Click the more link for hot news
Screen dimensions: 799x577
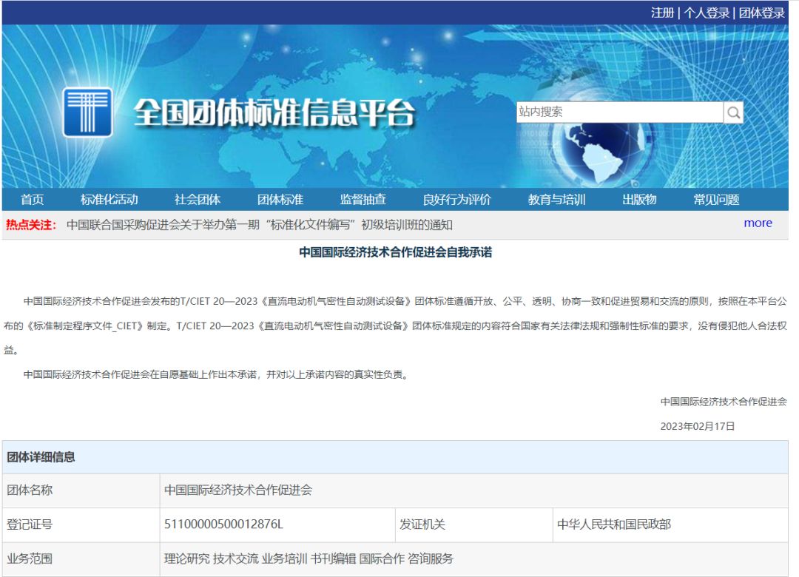758,223
